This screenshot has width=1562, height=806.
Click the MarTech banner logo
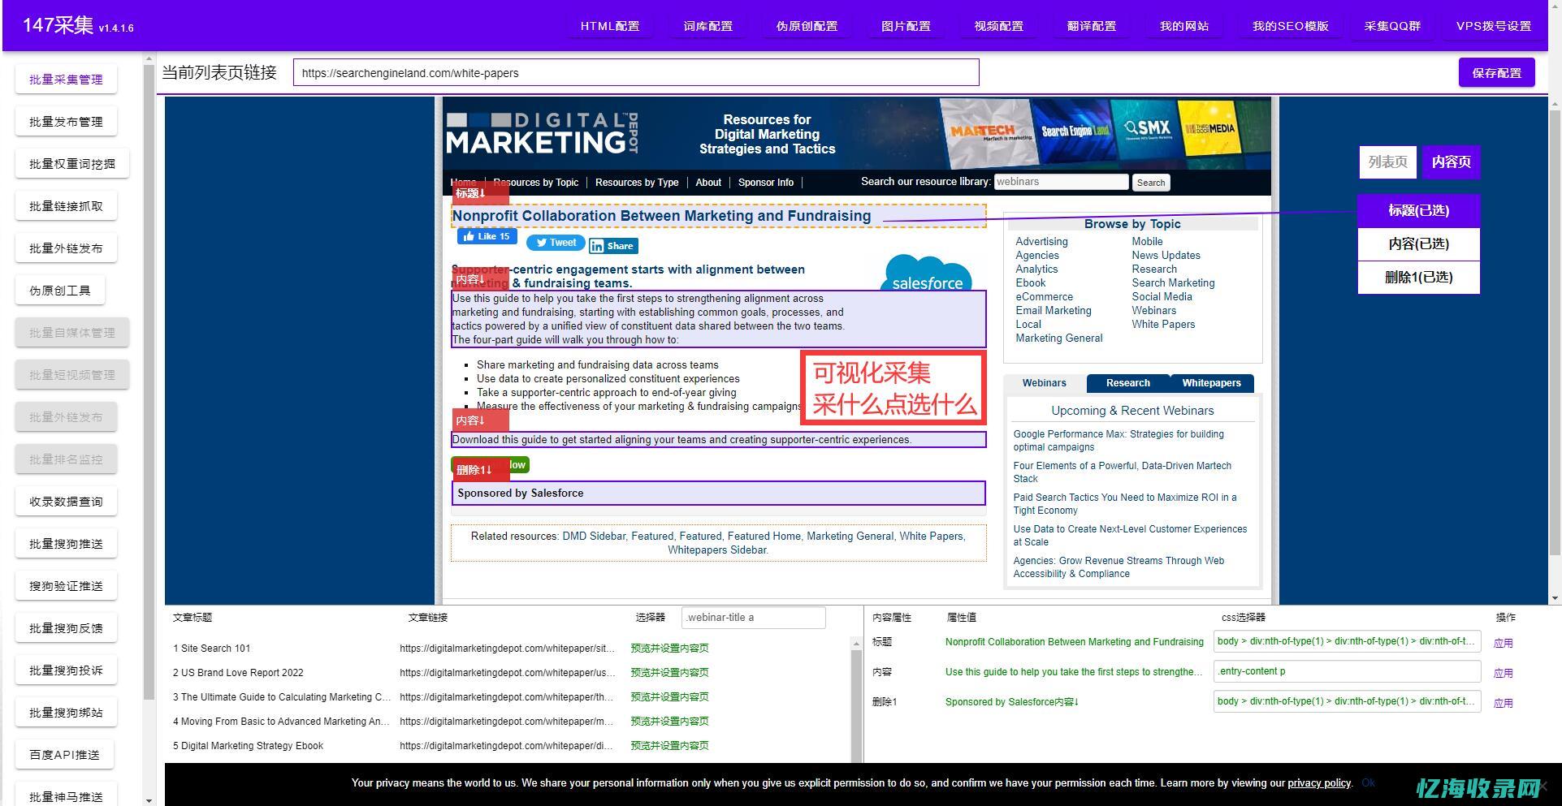pos(983,131)
